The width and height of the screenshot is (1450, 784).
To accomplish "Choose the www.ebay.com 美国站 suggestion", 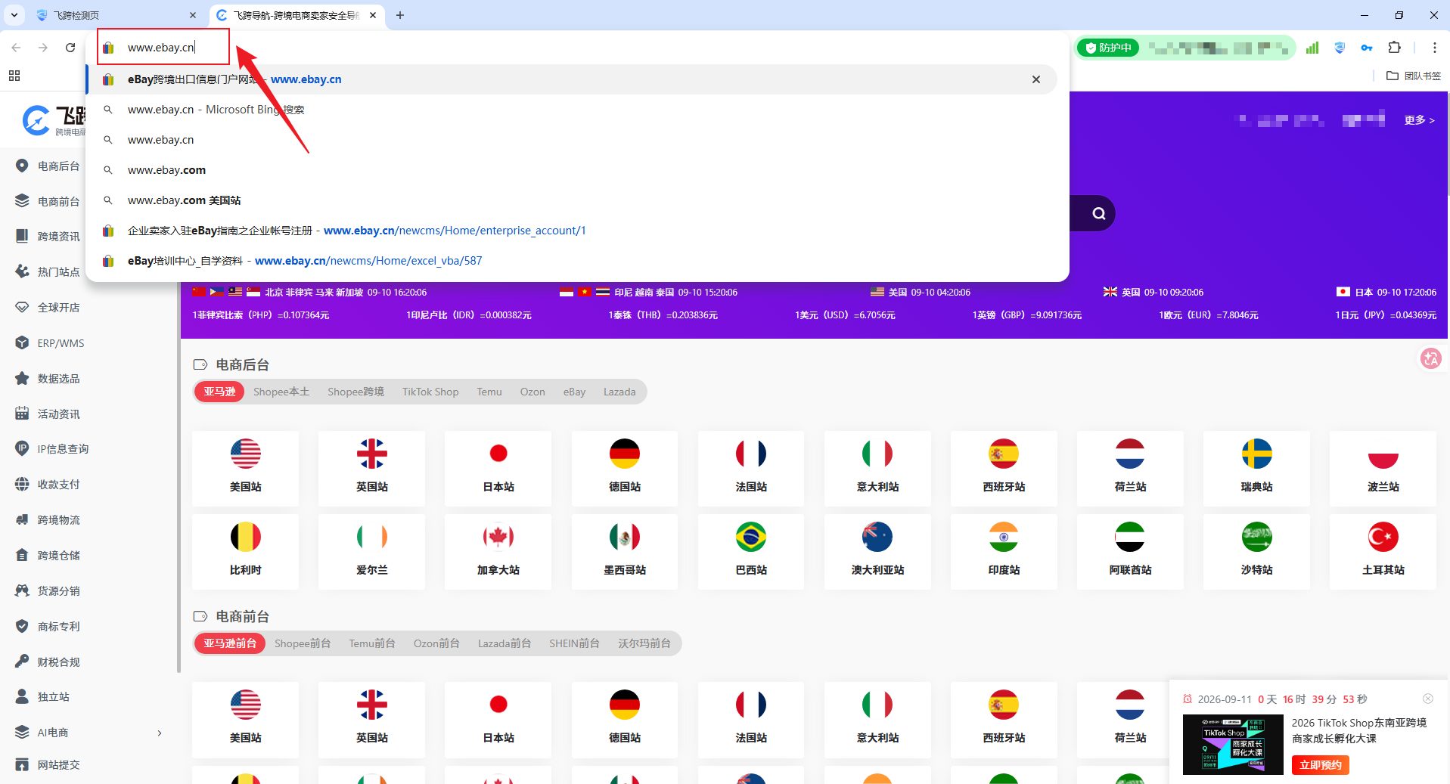I will tap(572, 200).
